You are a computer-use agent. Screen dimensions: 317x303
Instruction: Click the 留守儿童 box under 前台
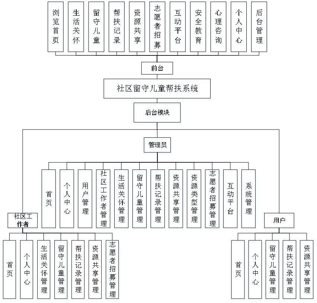(x=96, y=27)
